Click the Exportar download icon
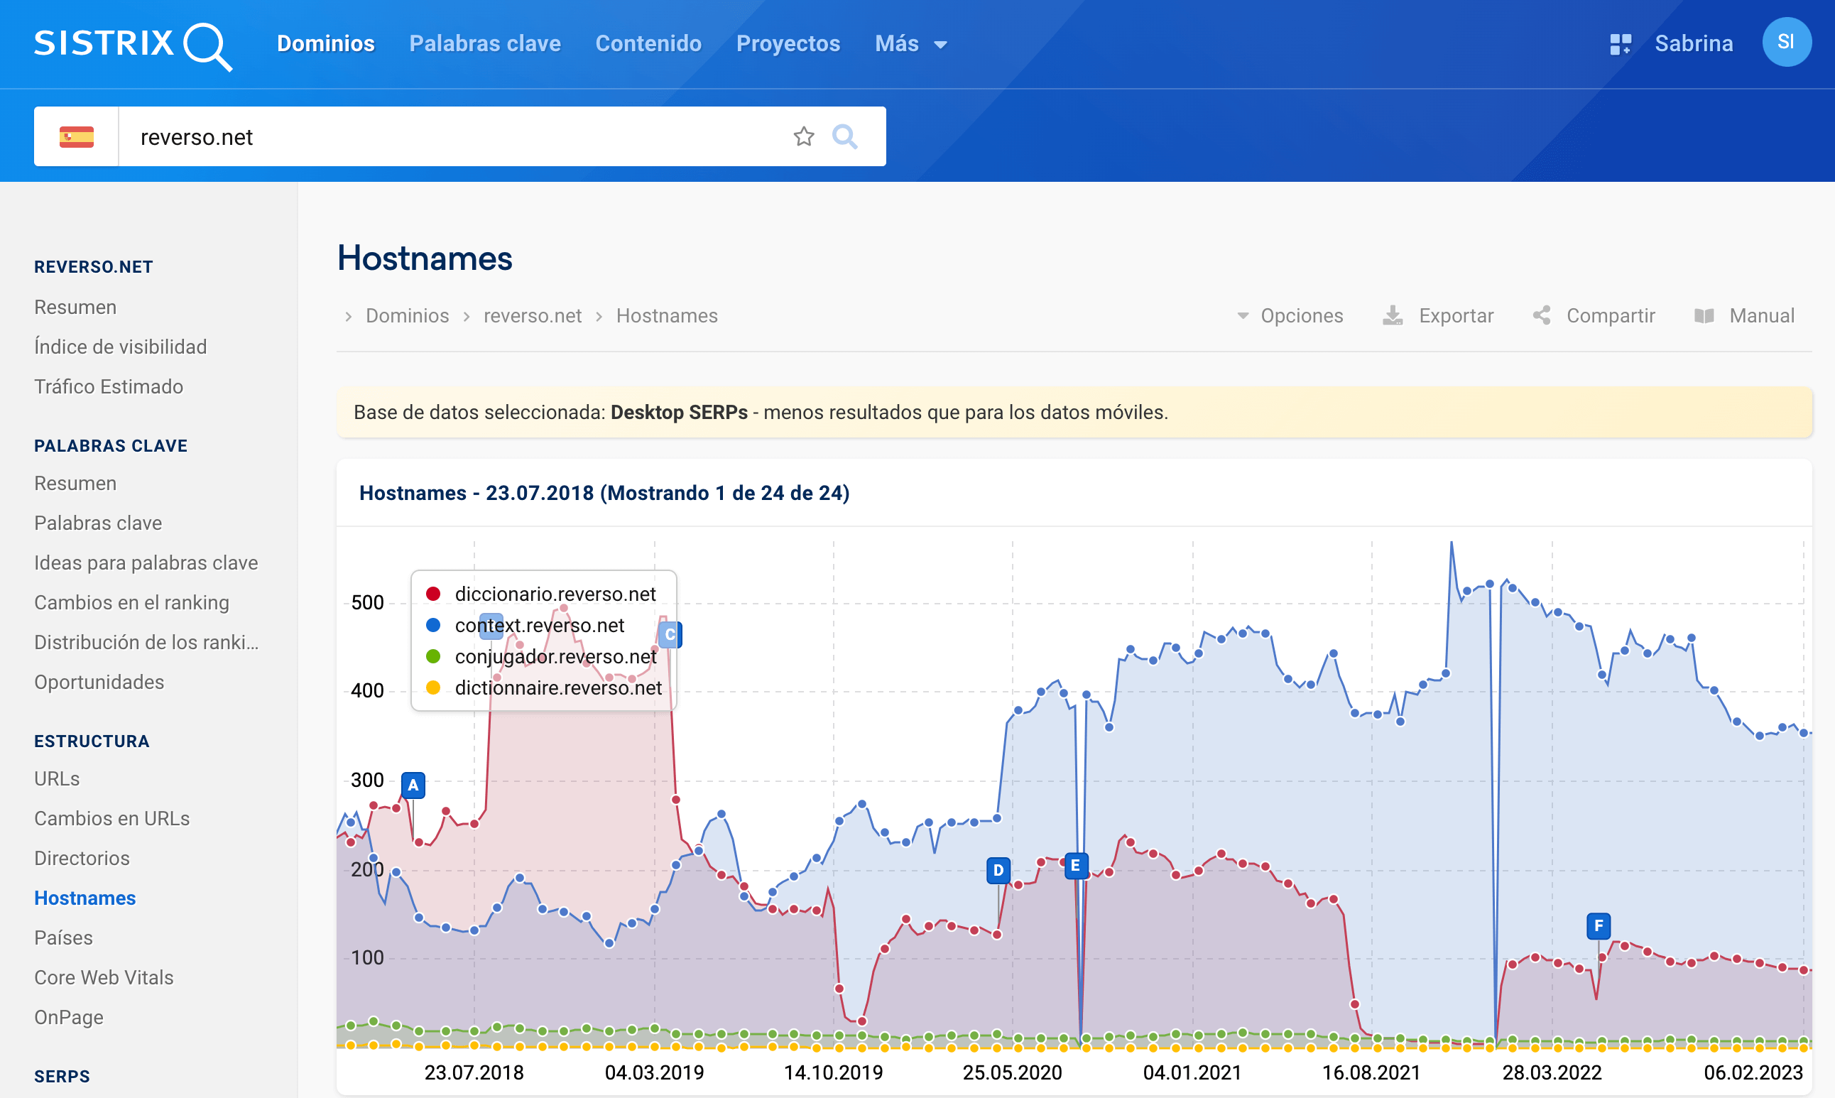This screenshot has width=1835, height=1098. pos(1392,316)
